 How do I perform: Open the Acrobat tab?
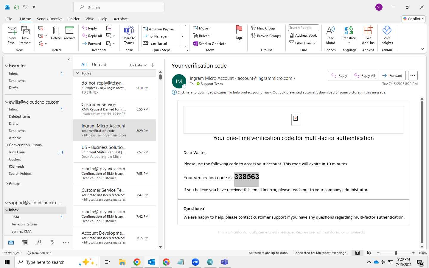[121, 19]
